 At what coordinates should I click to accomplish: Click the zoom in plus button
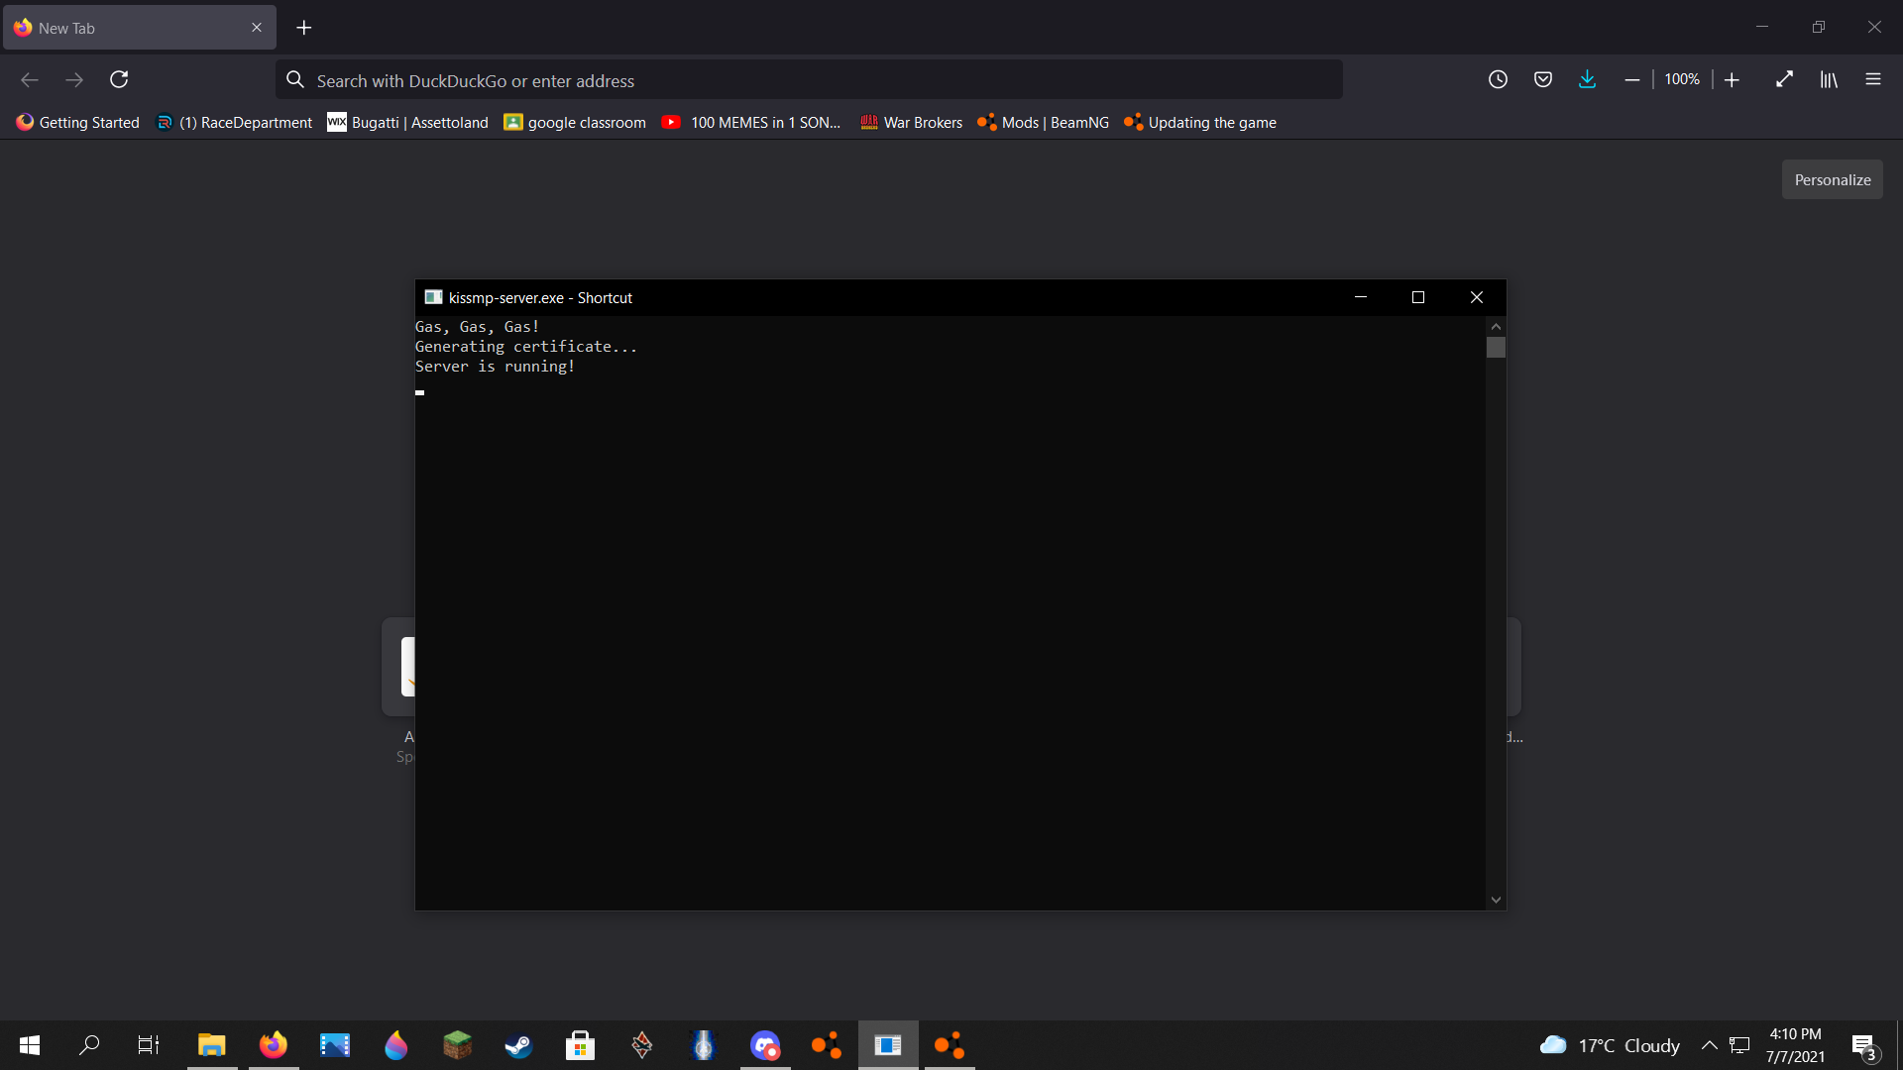tap(1732, 79)
